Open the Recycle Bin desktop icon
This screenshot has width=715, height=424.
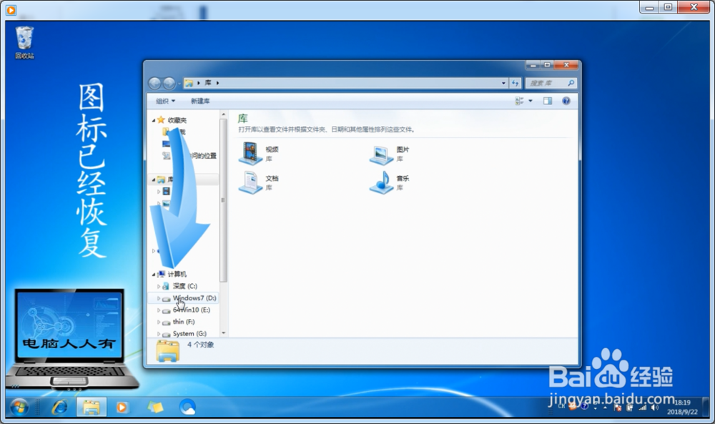(x=24, y=42)
